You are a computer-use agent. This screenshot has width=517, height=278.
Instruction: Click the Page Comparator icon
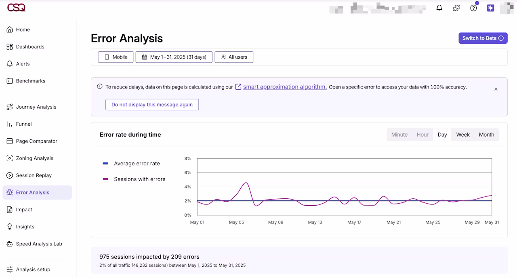pyautogui.click(x=10, y=141)
